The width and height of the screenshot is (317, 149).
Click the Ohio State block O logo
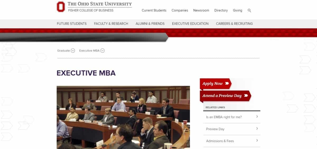(x=61, y=7)
